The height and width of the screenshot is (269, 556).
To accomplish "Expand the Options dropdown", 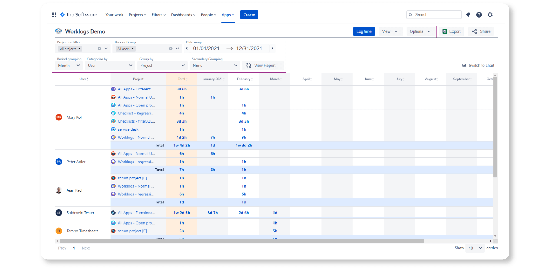I will (x=420, y=31).
